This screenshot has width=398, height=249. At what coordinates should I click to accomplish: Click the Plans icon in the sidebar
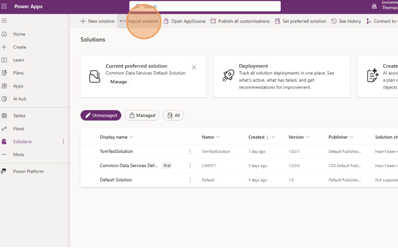4,73
